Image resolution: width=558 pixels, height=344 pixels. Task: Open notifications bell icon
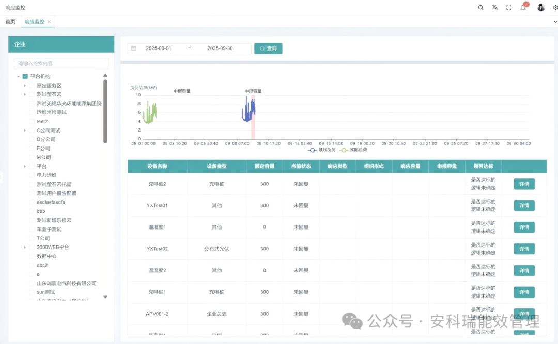point(523,7)
